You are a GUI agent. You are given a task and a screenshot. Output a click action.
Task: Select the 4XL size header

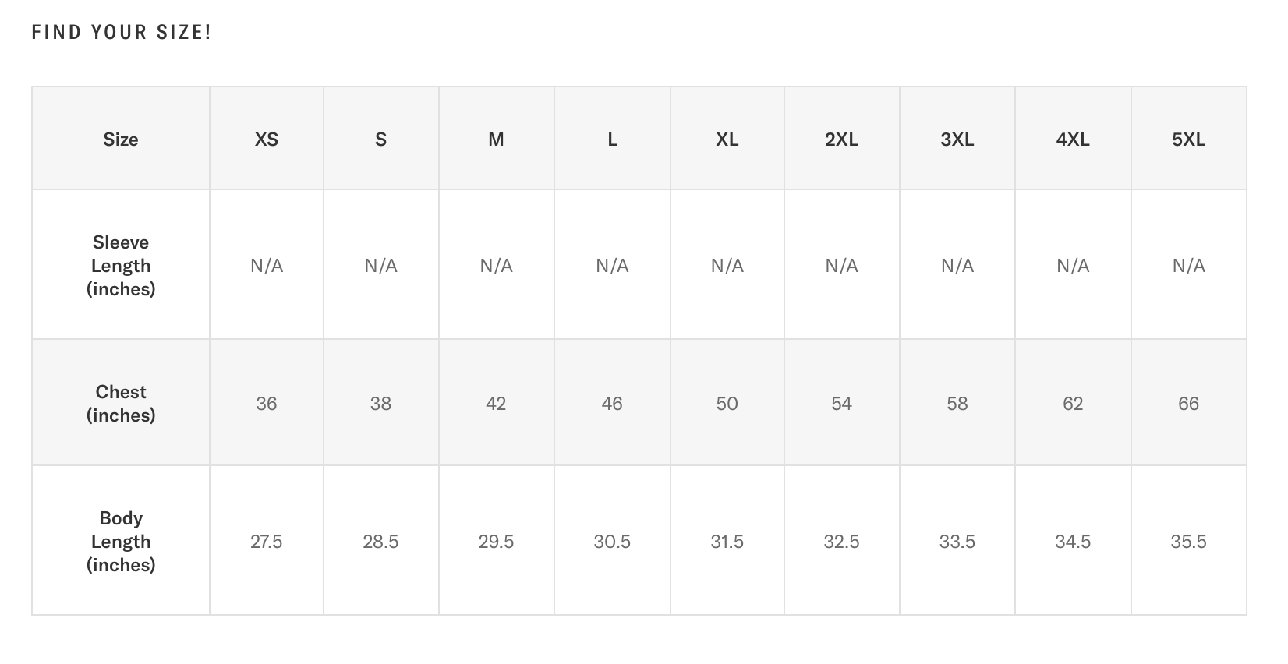(x=1073, y=139)
